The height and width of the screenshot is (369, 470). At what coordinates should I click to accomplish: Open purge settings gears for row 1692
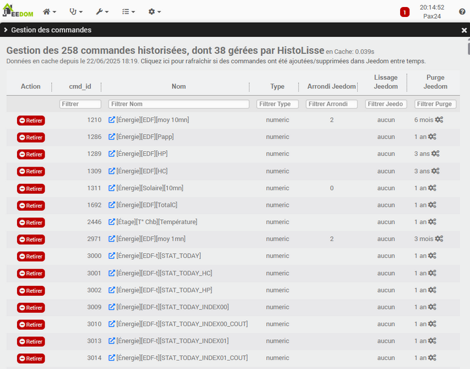[432, 205]
